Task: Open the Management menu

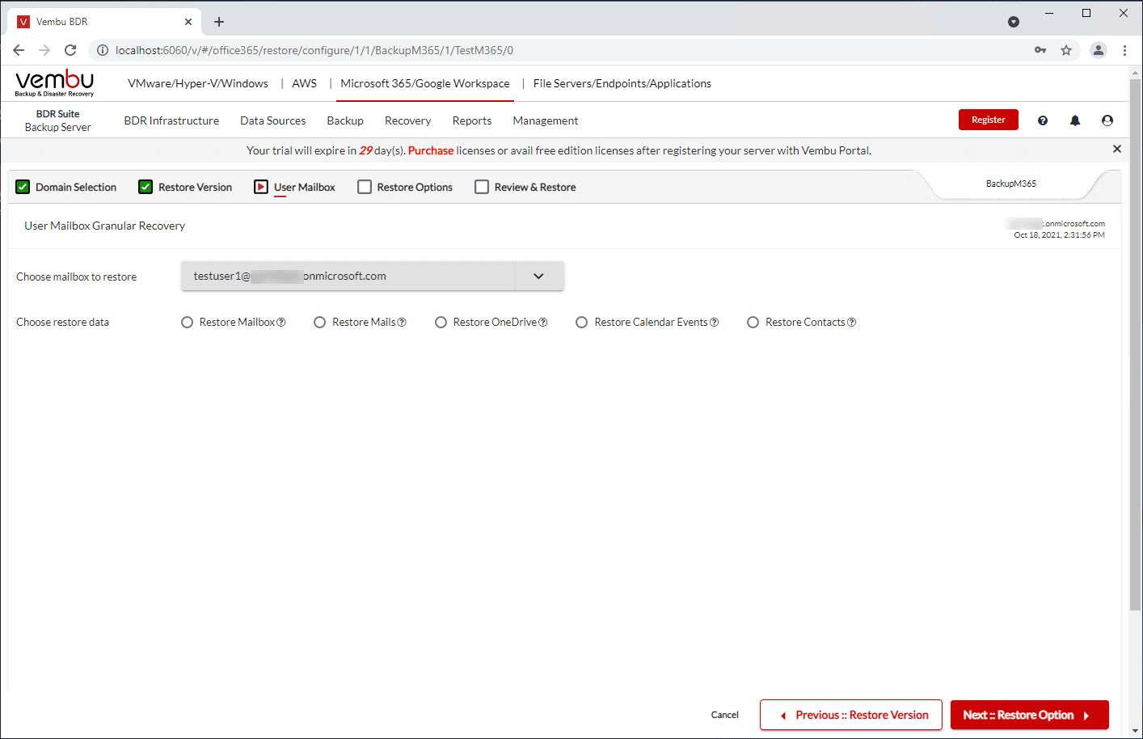Action: tap(546, 120)
